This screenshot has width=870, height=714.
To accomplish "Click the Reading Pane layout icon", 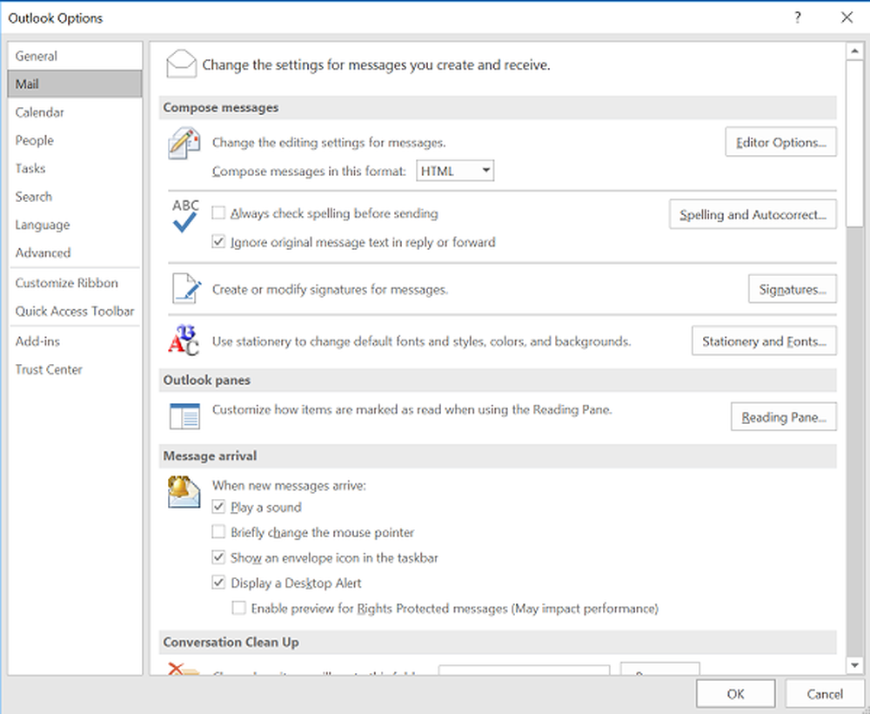I will click(x=184, y=416).
